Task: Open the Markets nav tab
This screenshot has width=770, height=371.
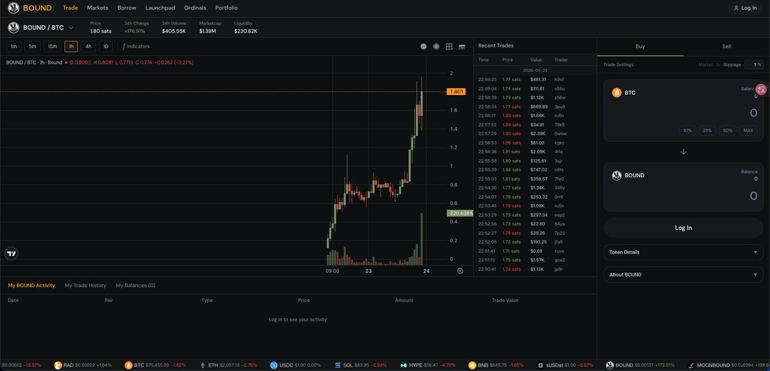Action: click(98, 8)
